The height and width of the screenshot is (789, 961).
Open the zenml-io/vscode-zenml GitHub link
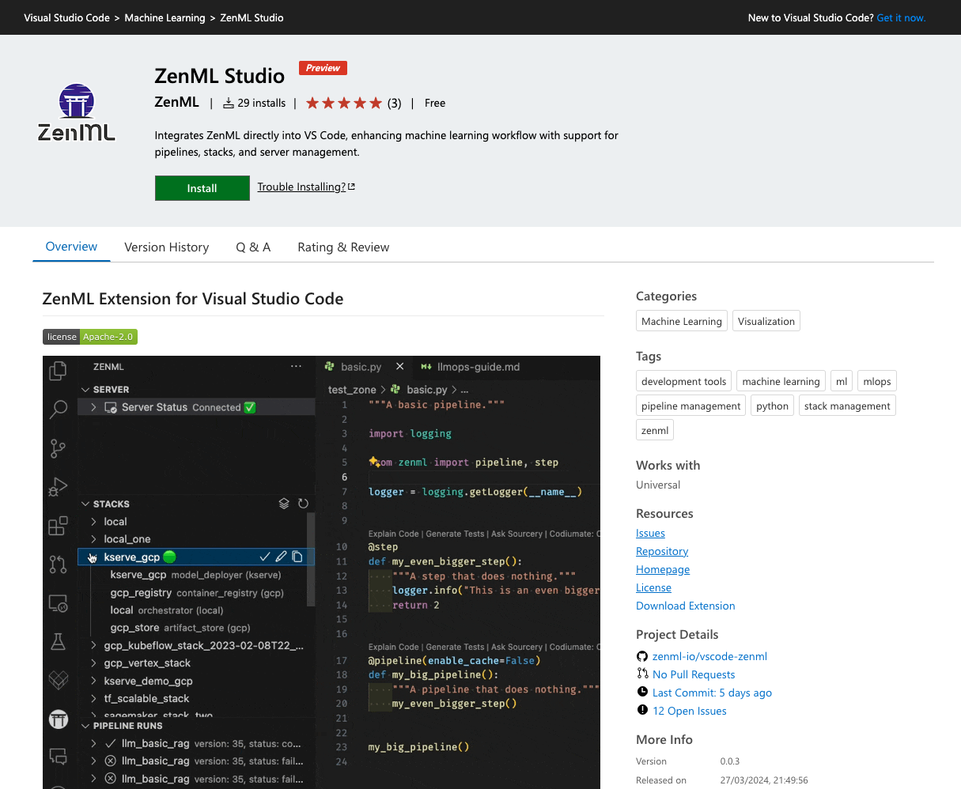pos(709,656)
